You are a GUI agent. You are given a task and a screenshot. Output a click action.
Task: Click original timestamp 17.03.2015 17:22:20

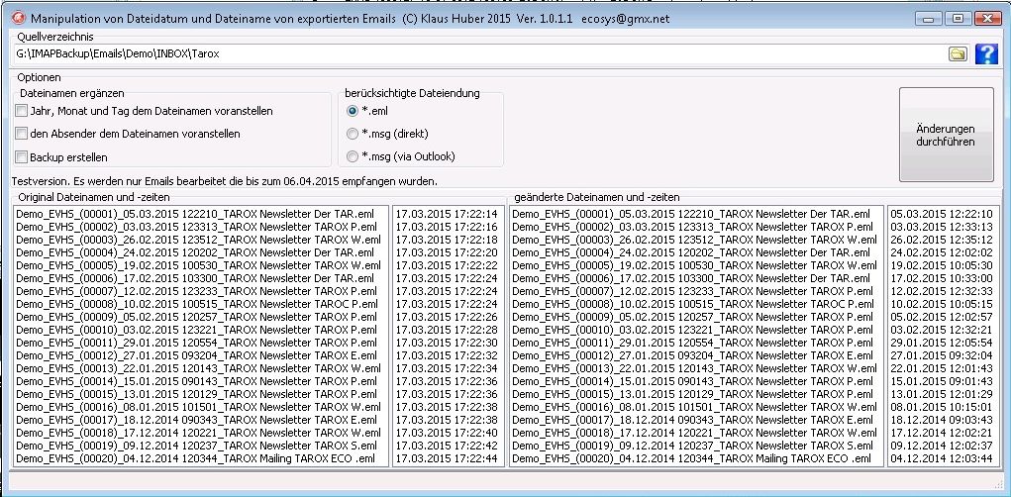[x=447, y=252]
